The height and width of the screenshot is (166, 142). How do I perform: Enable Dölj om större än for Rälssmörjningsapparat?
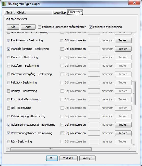coord(62,125)
